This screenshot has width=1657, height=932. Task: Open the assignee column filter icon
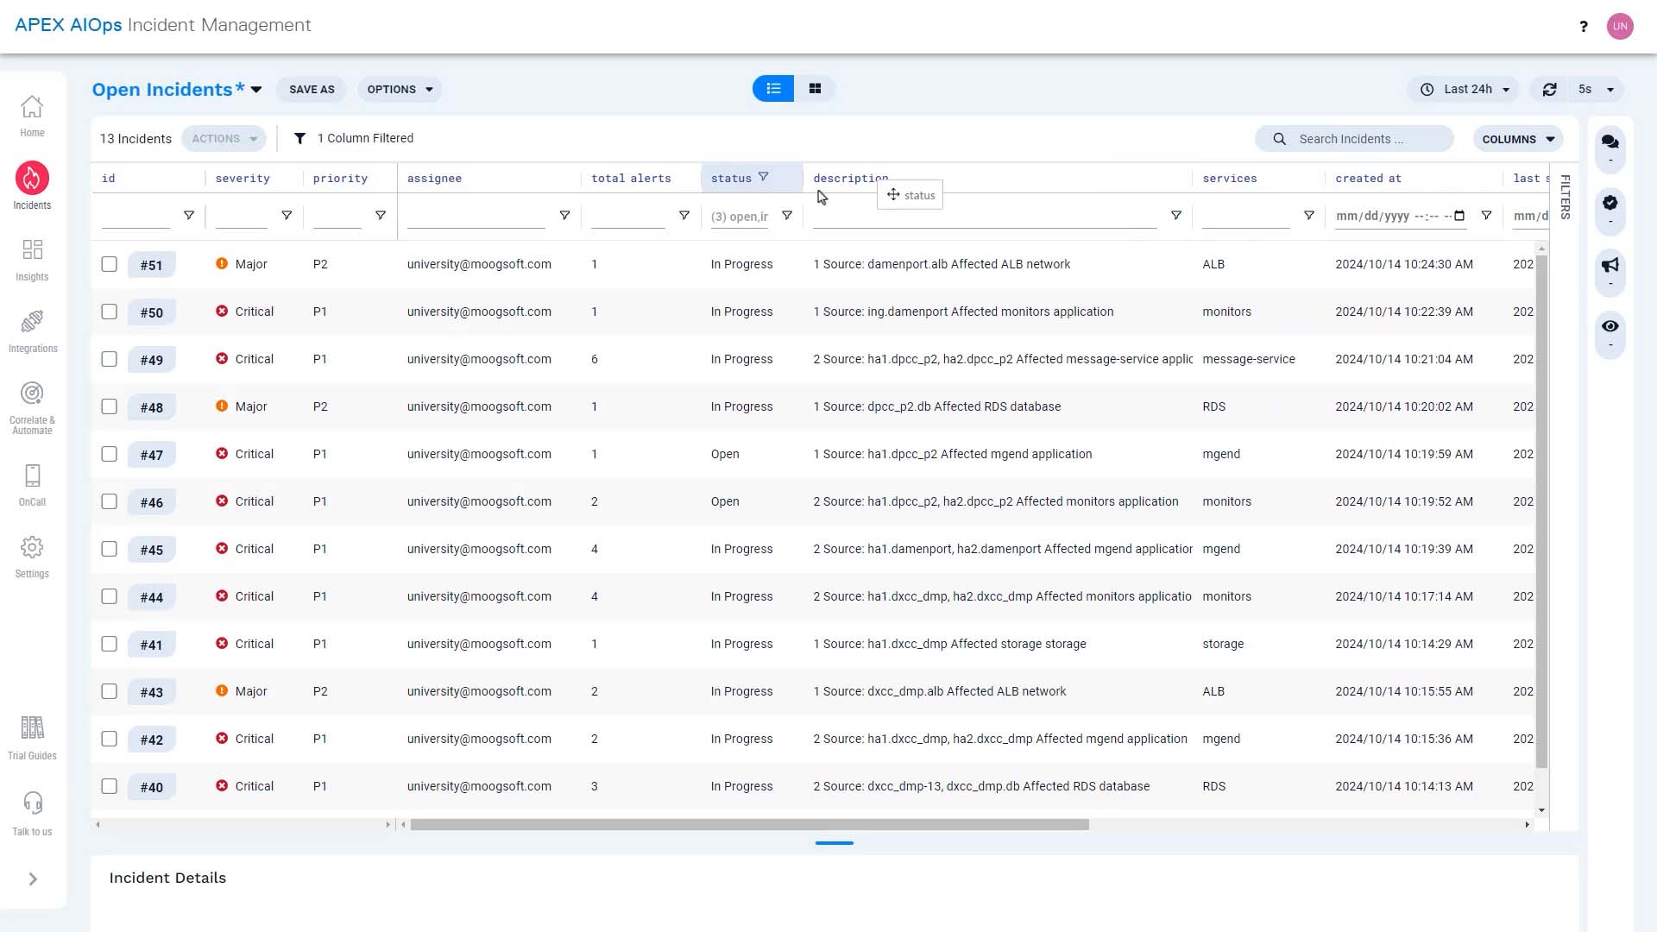click(x=564, y=216)
